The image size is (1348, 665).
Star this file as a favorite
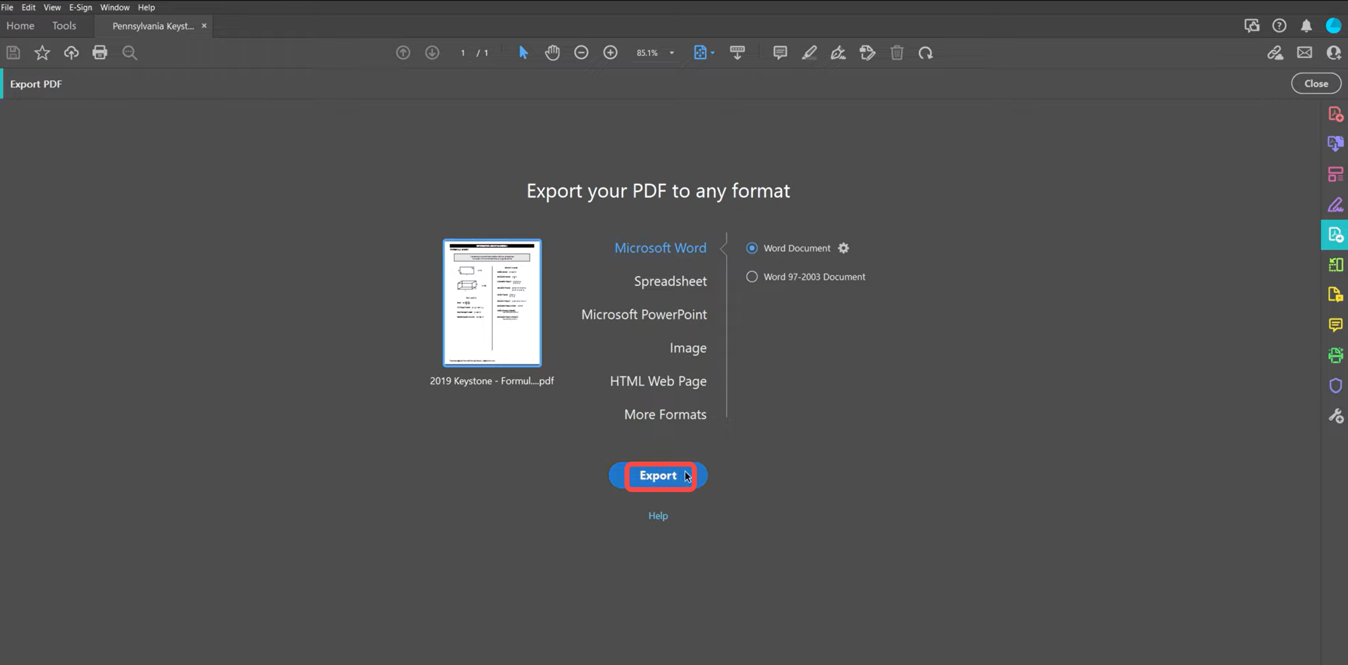tap(42, 53)
